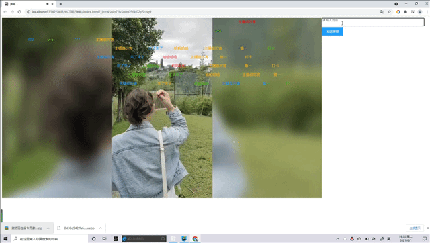Open Cortana circle icon on taskbar
Image resolution: width=430 pixels, height=243 pixels.
click(94, 238)
